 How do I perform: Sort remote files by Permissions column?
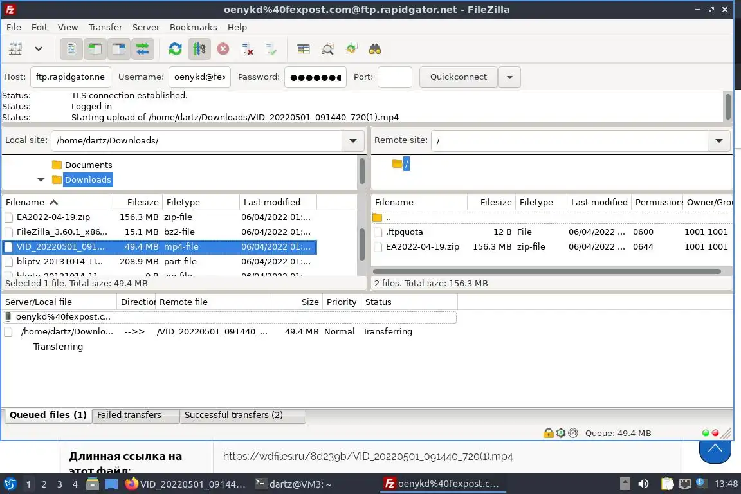657,203
